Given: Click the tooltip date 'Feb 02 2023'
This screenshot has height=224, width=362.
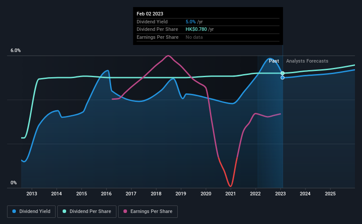Looking at the screenshot, I should point(150,14).
